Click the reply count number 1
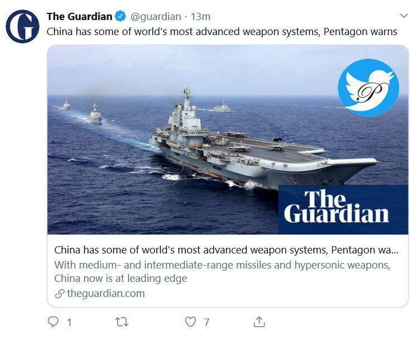 coord(69,322)
